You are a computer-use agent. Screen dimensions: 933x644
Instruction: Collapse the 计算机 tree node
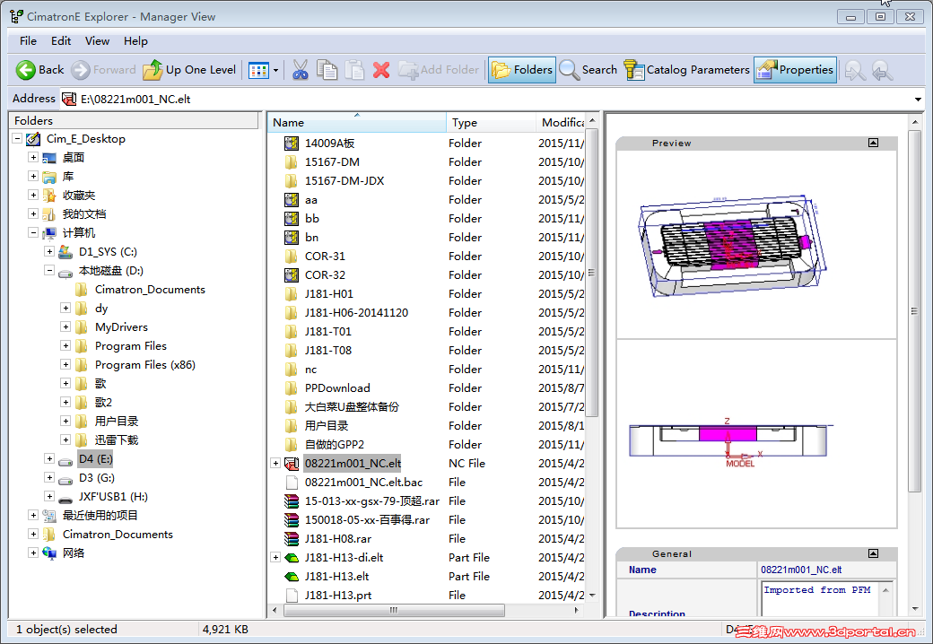33,232
